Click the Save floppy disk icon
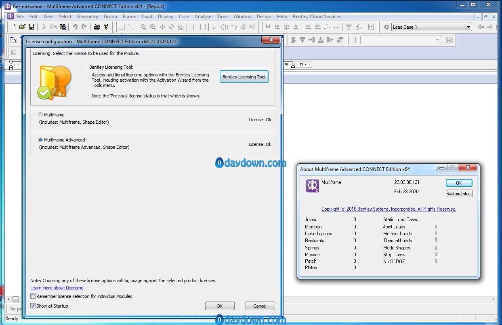The image size is (502, 325). 32,27
